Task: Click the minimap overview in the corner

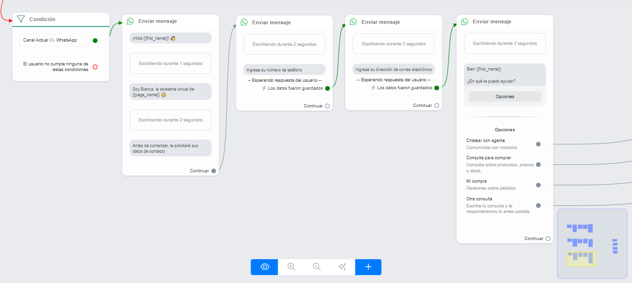Action: click(x=592, y=244)
